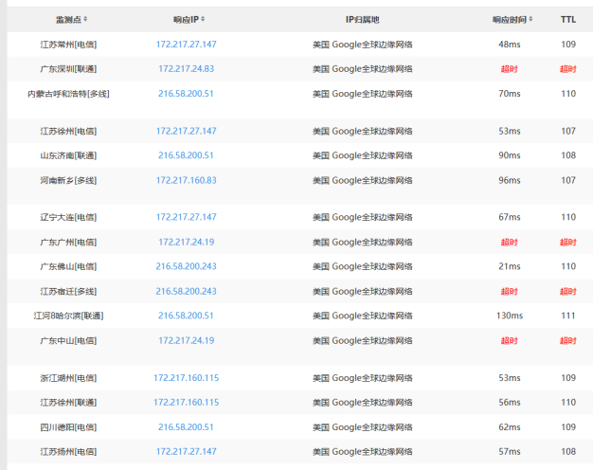Open IP 172.217.24.19 for 广东中山[电信]
This screenshot has width=593, height=470.
186,340
